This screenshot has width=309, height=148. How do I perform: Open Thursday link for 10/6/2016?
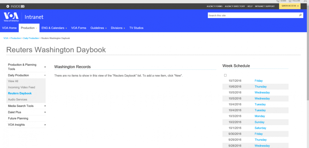pyautogui.click(x=261, y=87)
